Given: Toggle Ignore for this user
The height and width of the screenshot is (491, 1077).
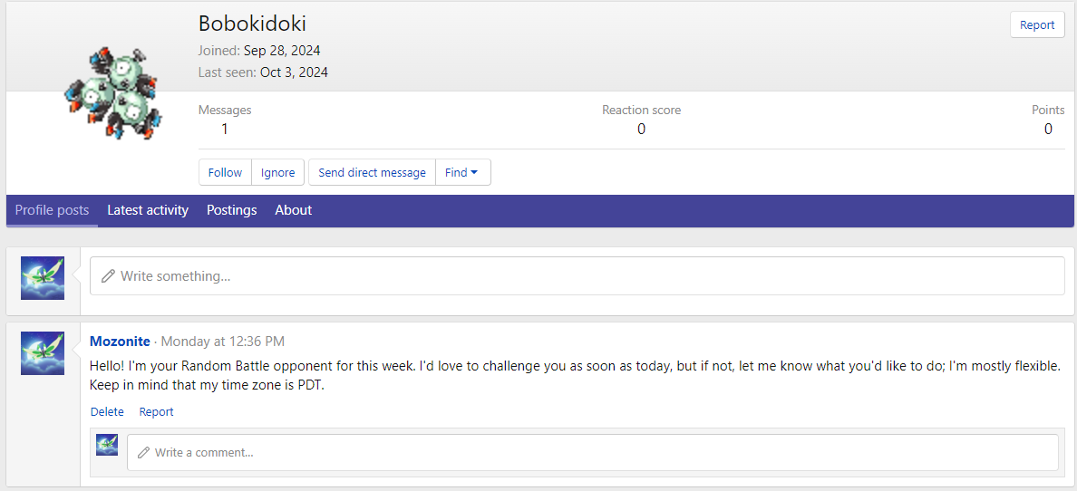Looking at the screenshot, I should (x=278, y=172).
